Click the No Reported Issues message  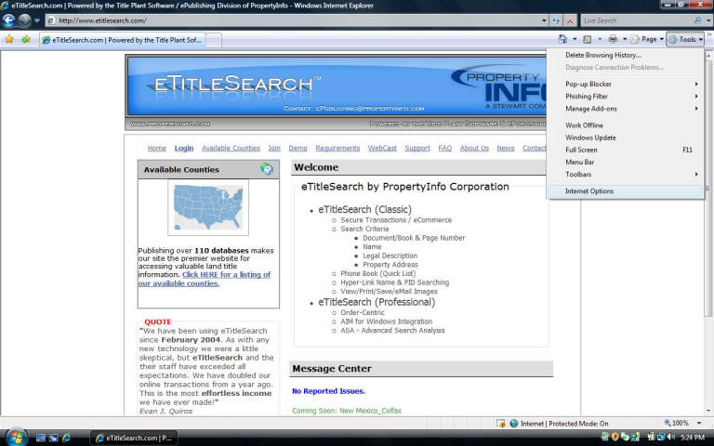point(328,391)
